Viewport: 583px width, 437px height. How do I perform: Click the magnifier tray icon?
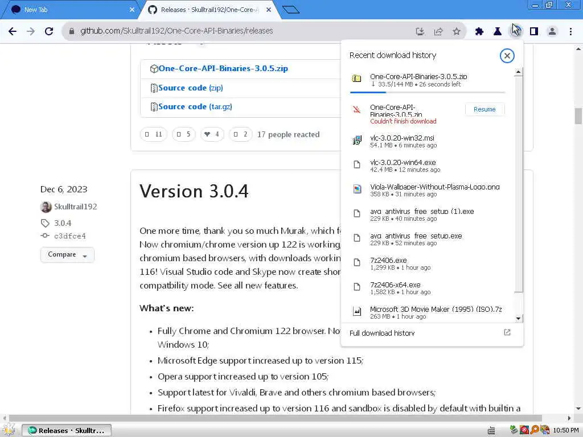(x=535, y=430)
